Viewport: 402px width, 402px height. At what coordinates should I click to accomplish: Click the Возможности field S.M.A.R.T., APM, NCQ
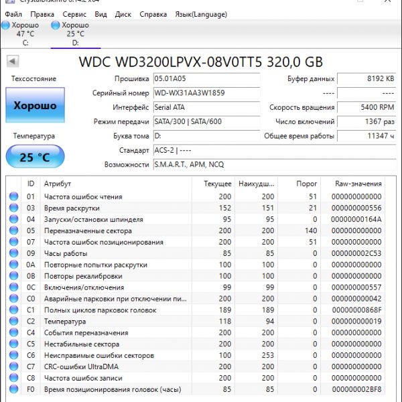click(275, 165)
